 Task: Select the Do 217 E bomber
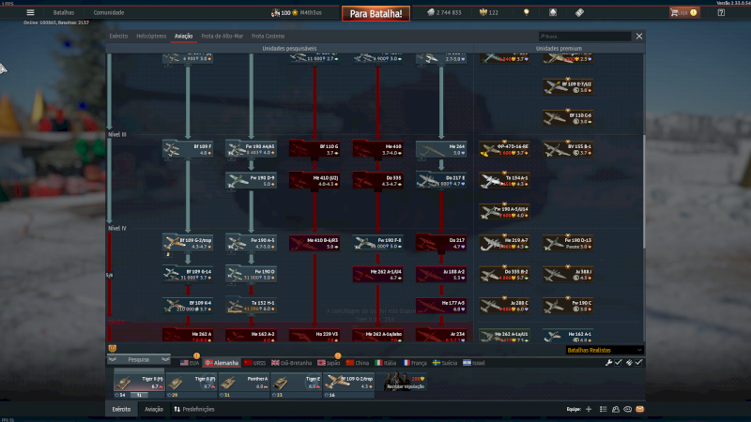441,180
